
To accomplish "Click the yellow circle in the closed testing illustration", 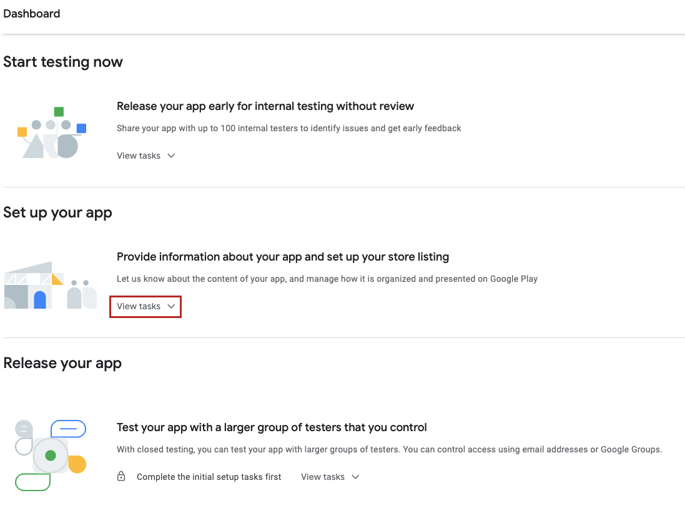I will point(77,464).
